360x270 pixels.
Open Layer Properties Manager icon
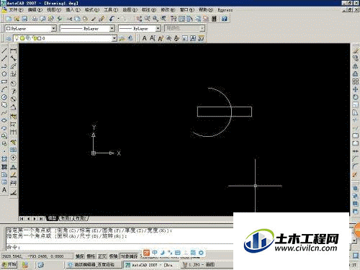[8, 38]
